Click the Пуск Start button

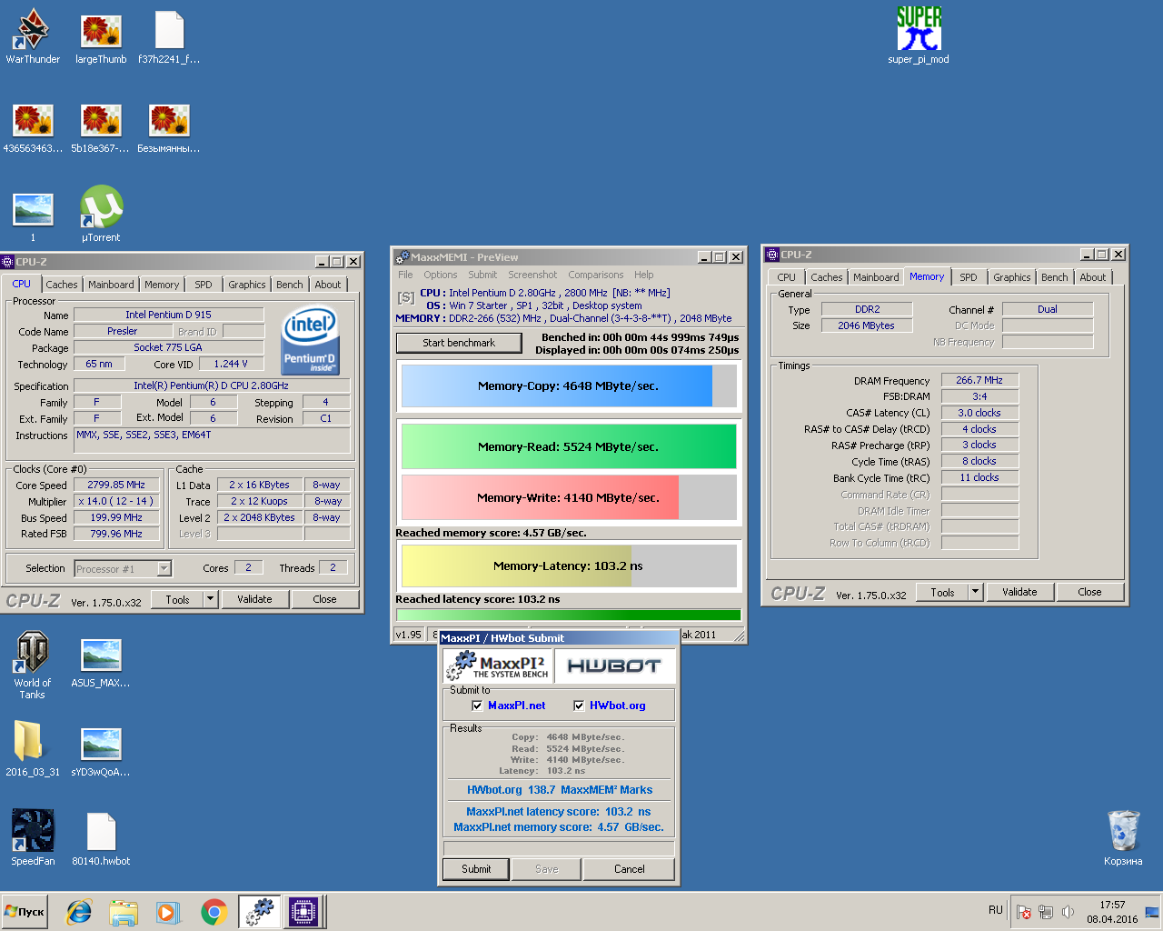coord(25,911)
